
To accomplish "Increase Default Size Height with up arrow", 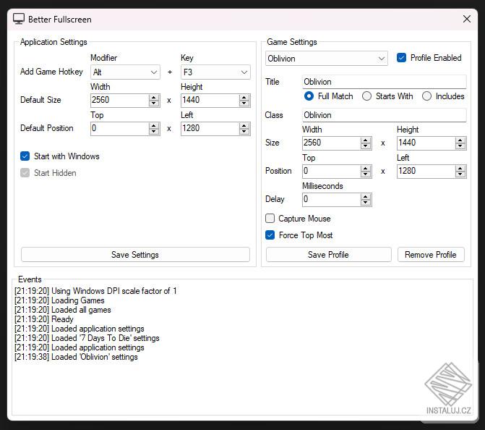I will coord(244,97).
